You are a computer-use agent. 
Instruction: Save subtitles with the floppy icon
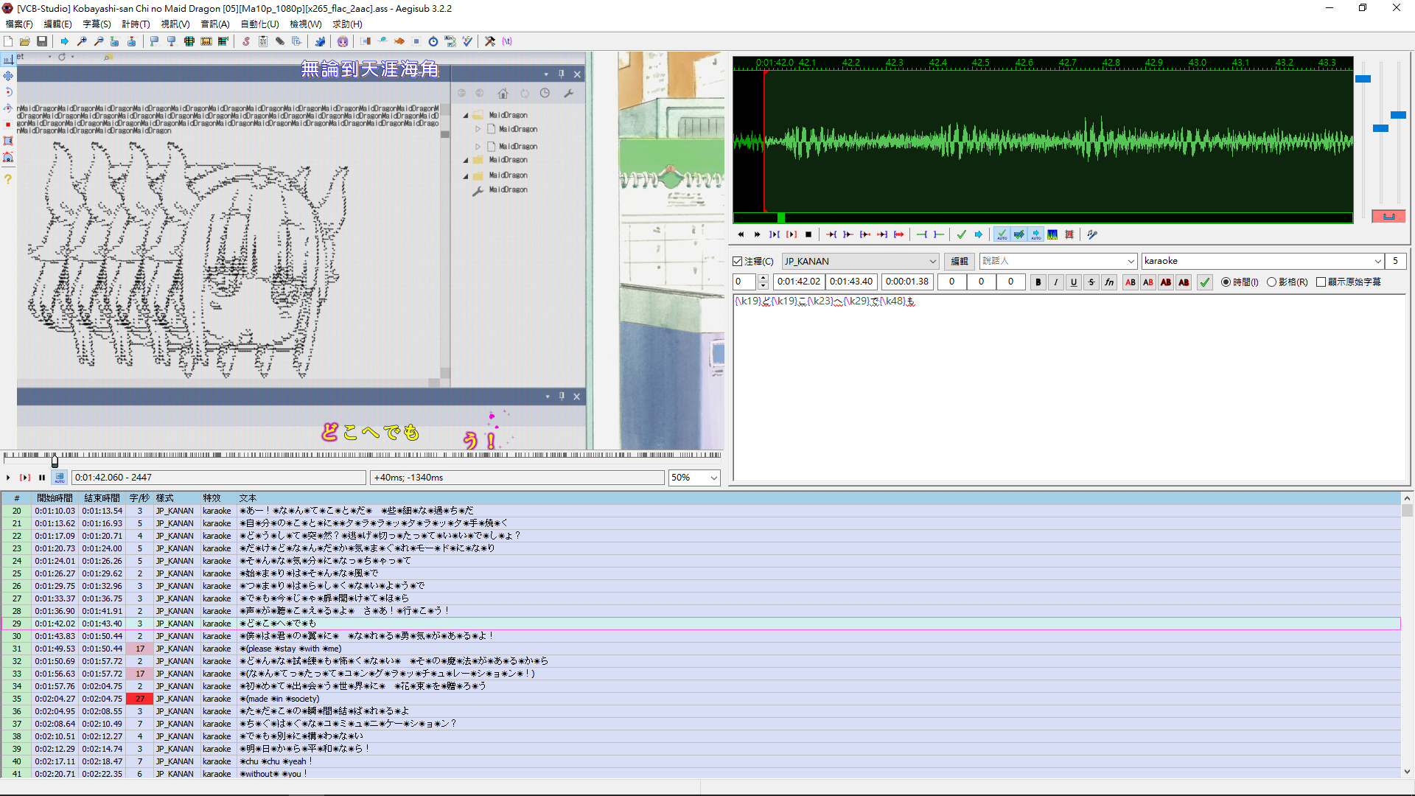tap(42, 41)
